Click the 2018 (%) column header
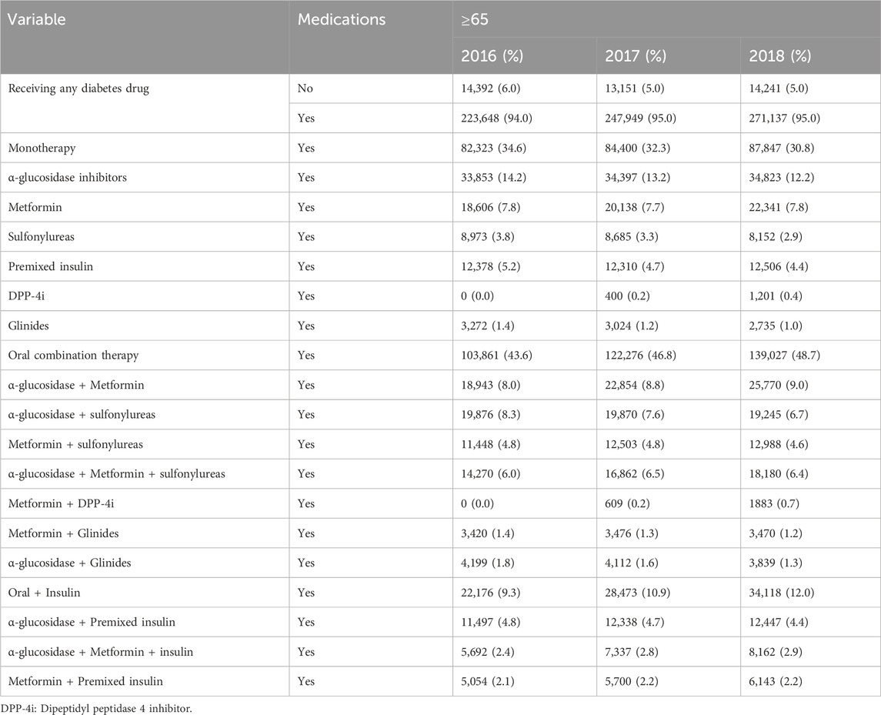This screenshot has height=715, width=881. tap(780, 56)
